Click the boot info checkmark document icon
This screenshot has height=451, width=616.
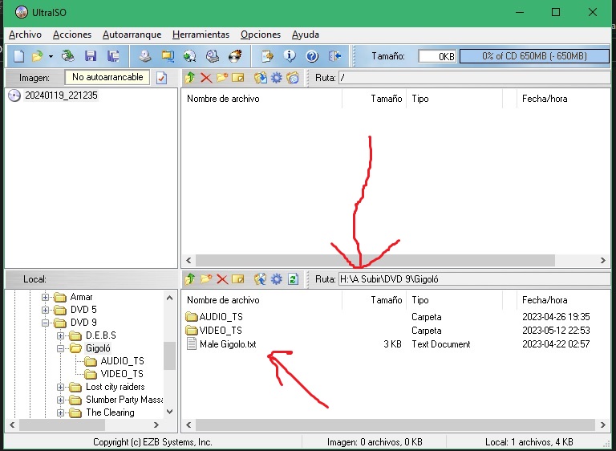point(161,78)
